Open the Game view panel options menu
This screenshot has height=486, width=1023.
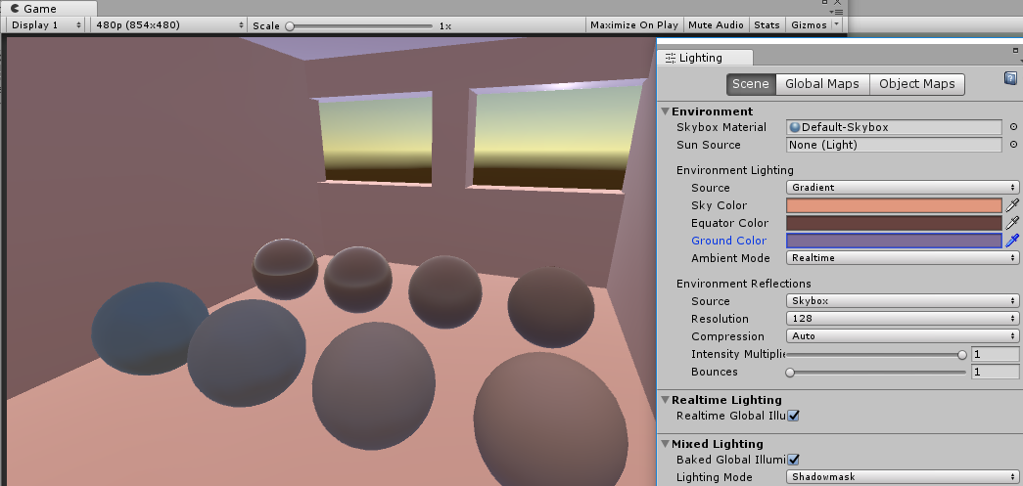pos(838,12)
